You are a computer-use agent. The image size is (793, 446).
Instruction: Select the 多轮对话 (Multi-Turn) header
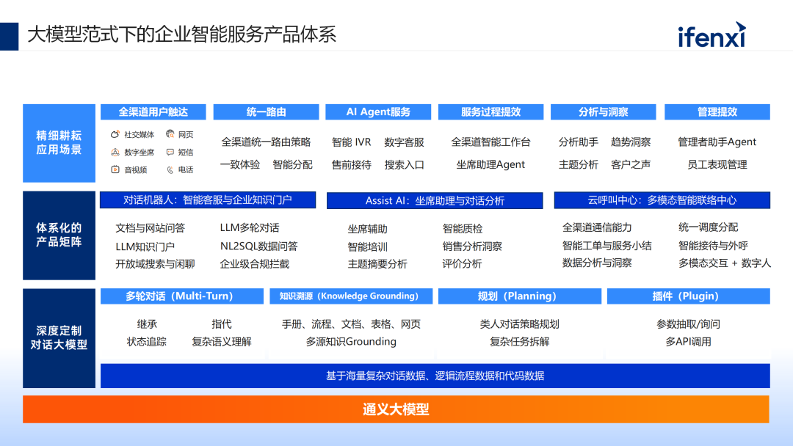click(x=182, y=296)
